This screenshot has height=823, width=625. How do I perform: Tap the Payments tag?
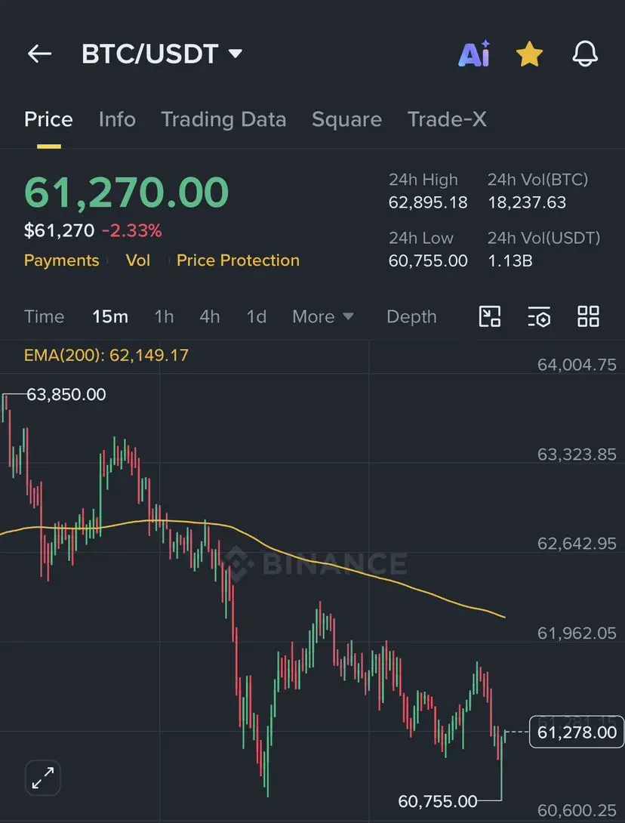pos(61,260)
